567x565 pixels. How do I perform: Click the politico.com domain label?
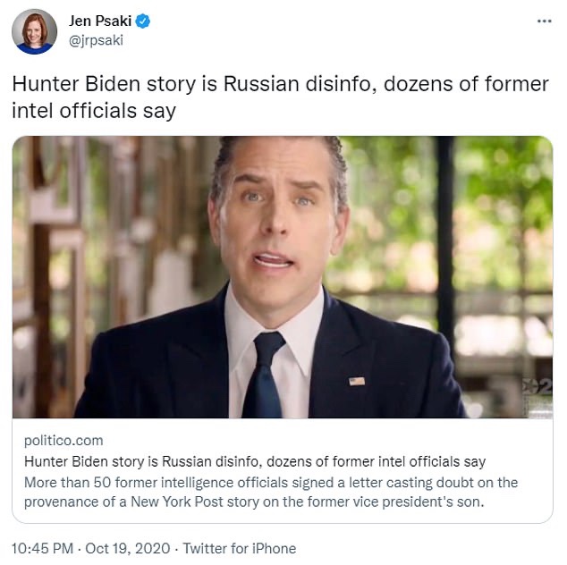point(63,440)
